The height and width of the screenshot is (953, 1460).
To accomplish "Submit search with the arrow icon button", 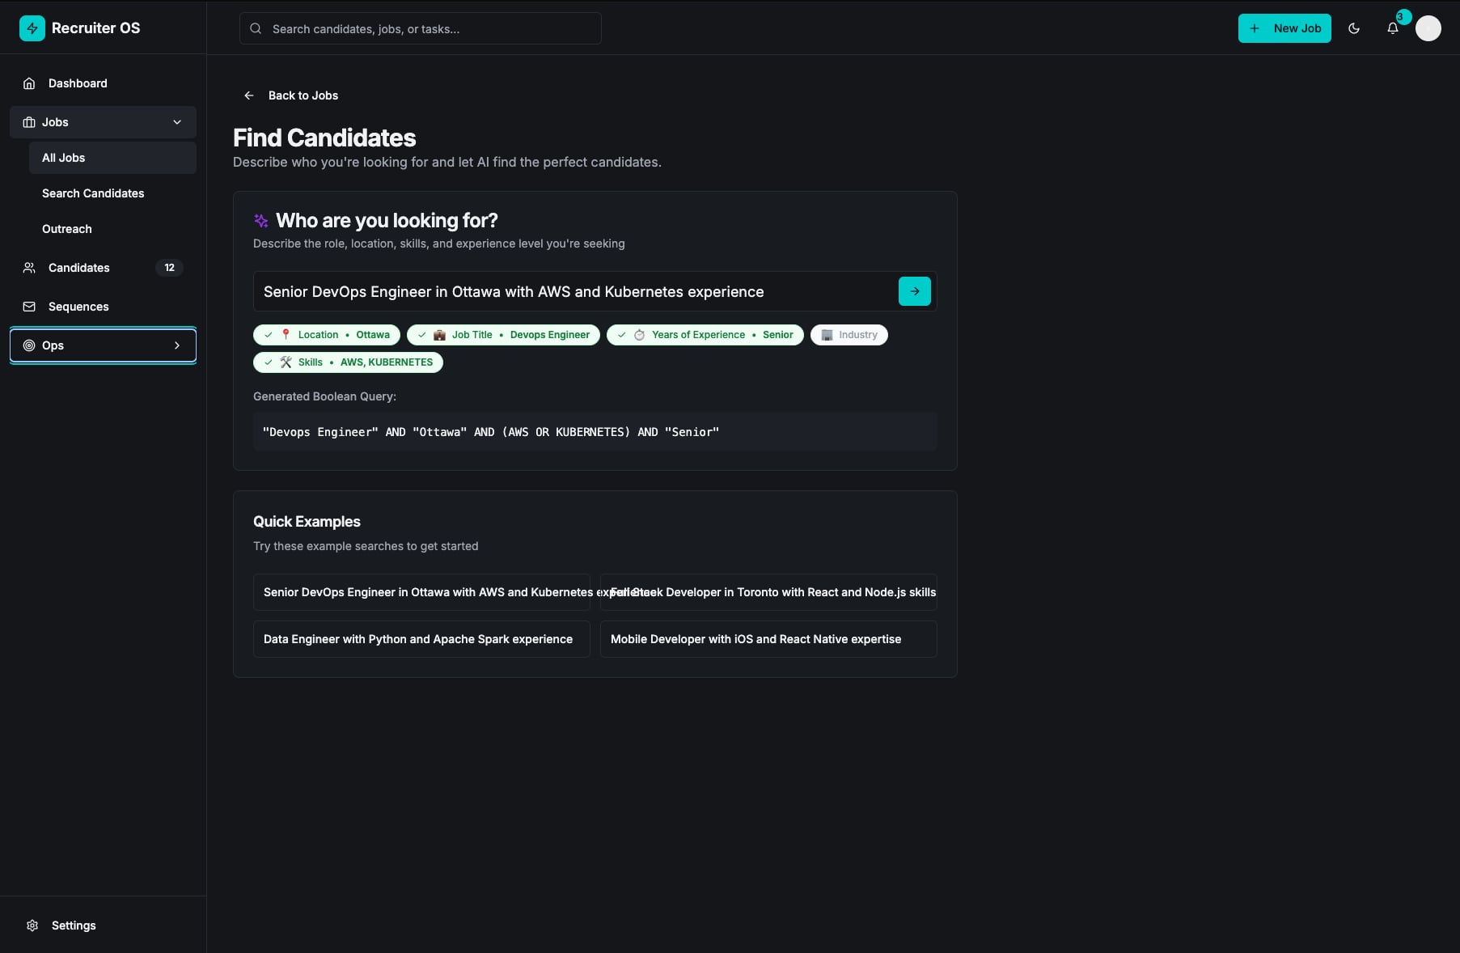I will click(x=914, y=291).
